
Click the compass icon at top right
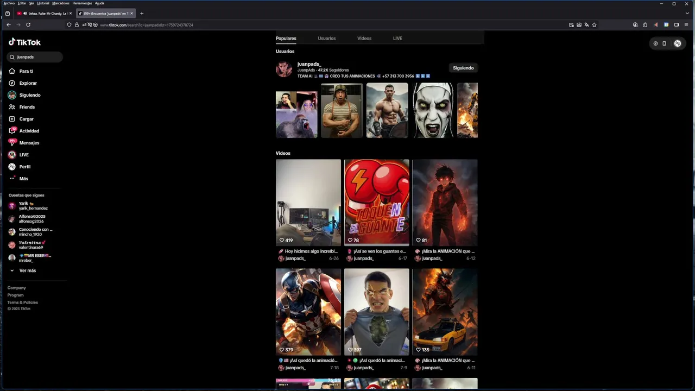[x=655, y=43]
